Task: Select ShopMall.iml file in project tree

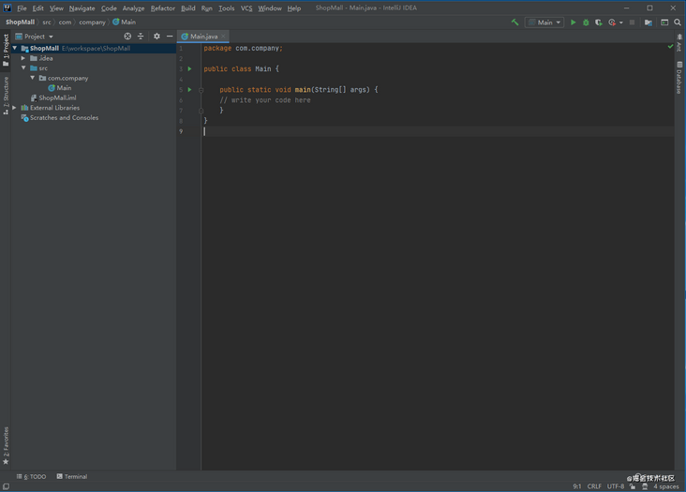Action: (x=56, y=97)
